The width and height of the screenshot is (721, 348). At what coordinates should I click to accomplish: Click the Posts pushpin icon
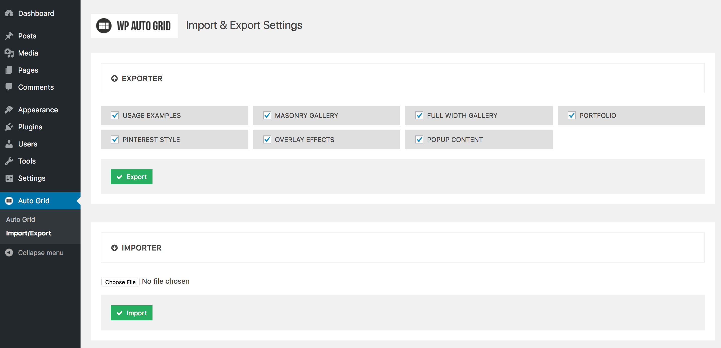click(x=9, y=36)
